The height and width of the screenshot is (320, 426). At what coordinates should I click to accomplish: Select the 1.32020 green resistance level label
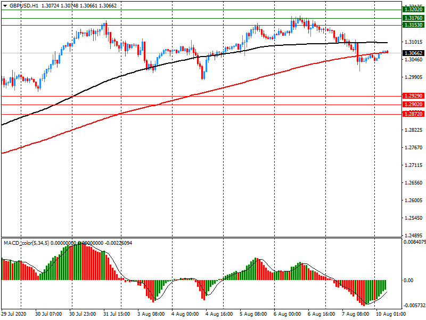pos(413,10)
